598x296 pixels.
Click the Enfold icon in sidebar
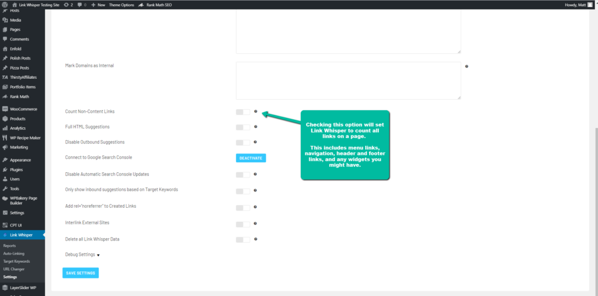[x=5, y=49]
